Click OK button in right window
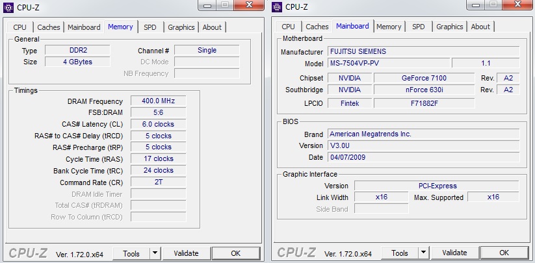Image resolution: width=535 pixels, height=263 pixels. [x=504, y=253]
